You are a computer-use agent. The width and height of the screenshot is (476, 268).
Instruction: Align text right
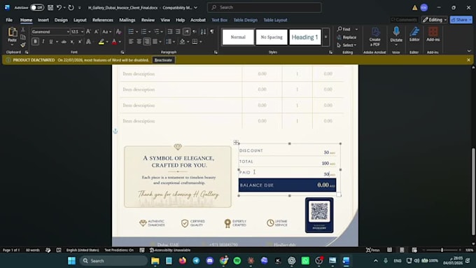coord(147,41)
